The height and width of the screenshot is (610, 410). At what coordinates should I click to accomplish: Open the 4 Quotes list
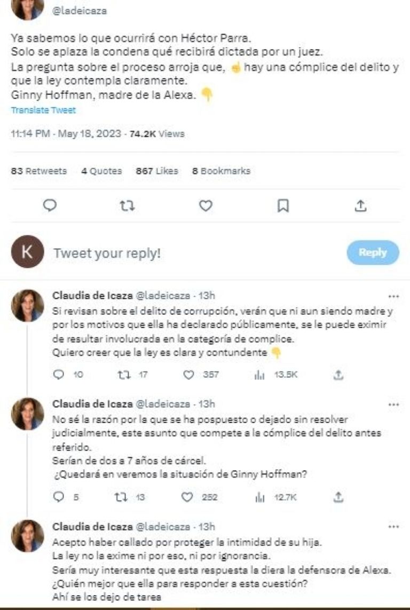[x=101, y=171]
